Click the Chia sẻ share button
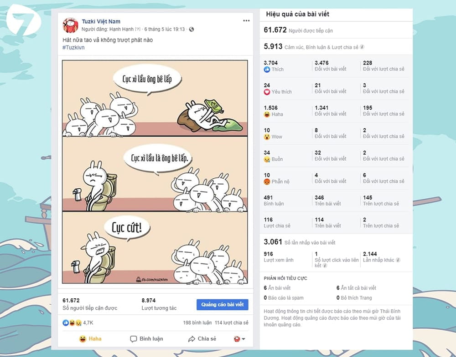The width and height of the screenshot is (456, 357). click(202, 339)
